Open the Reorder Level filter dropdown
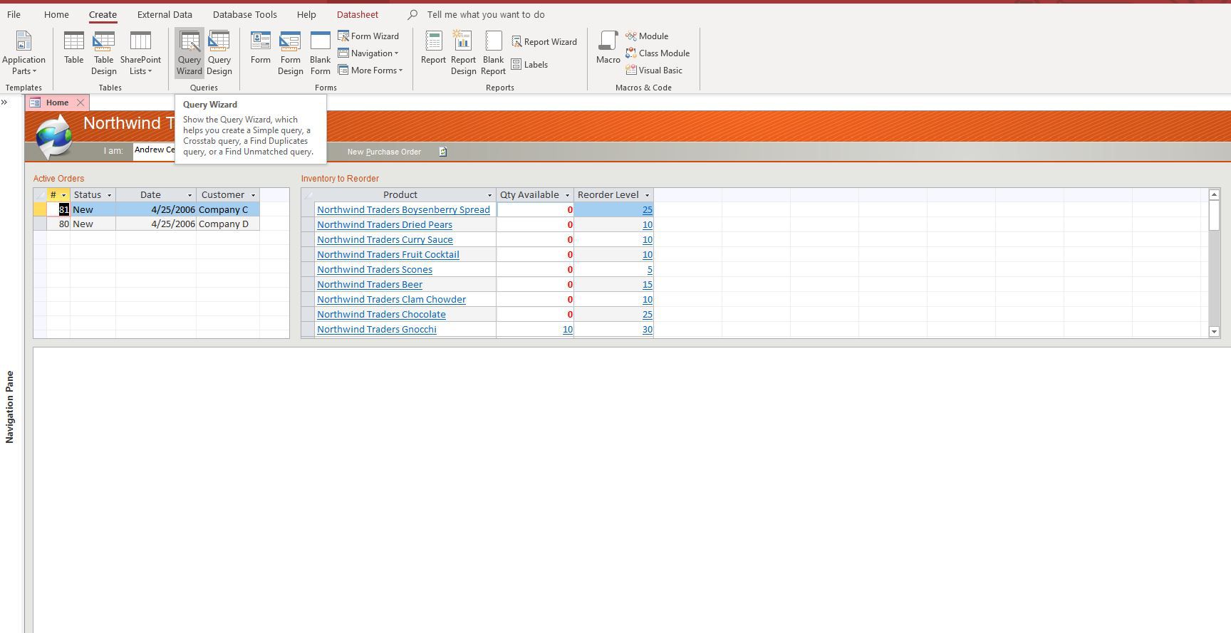The width and height of the screenshot is (1231, 633). point(648,195)
